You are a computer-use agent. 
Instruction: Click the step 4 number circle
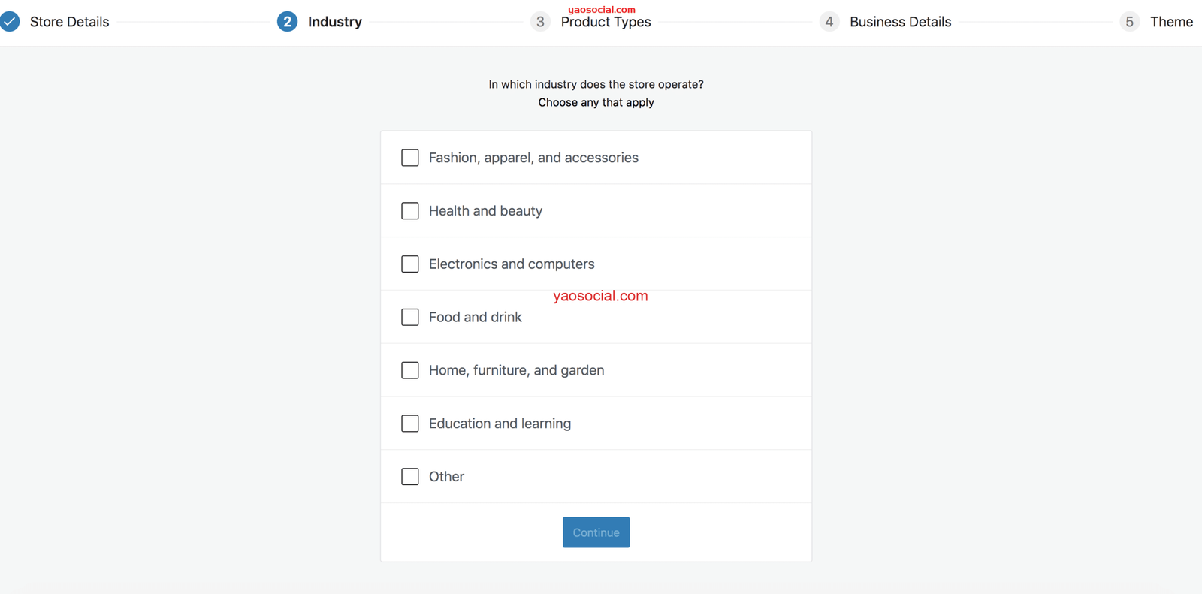[x=829, y=22]
